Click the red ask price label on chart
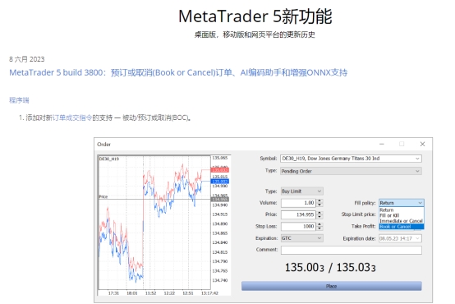 coord(220,170)
